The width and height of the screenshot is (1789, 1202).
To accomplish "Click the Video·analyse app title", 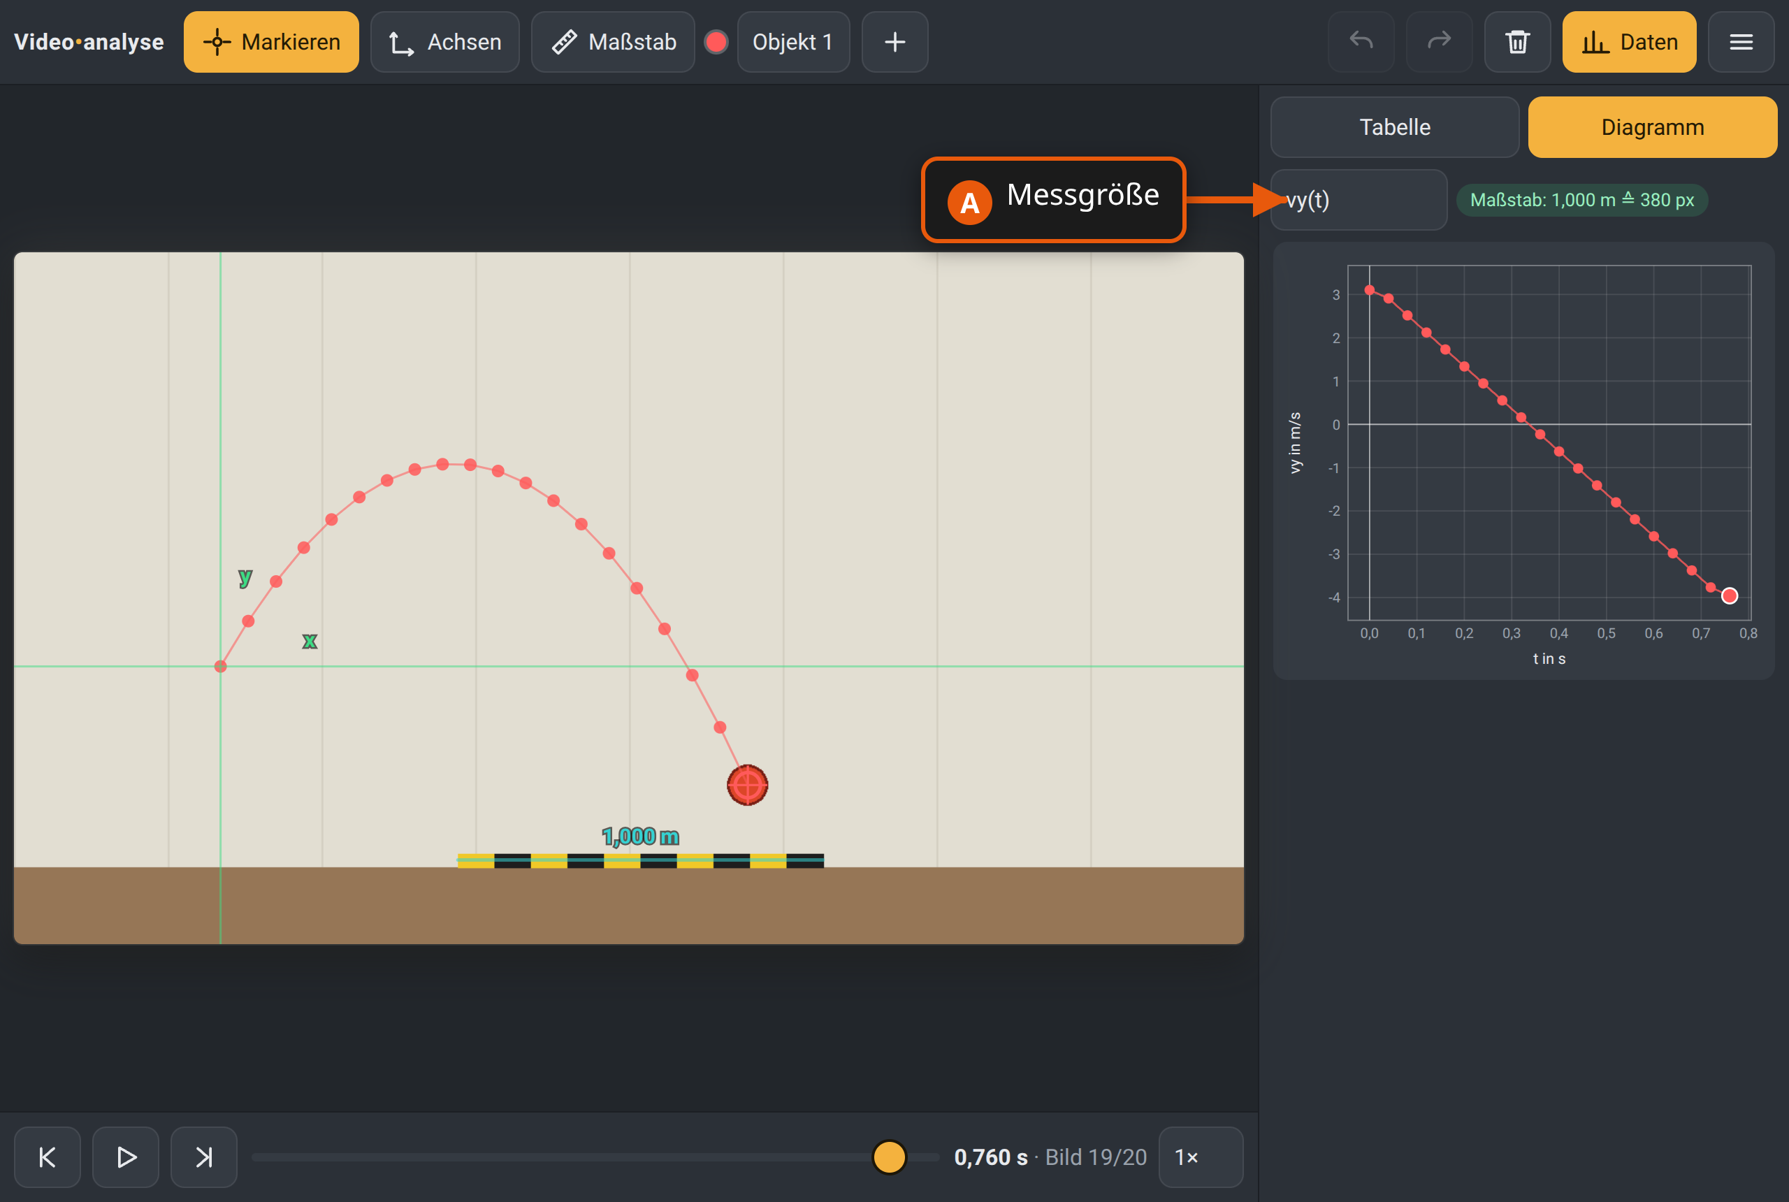I will (x=89, y=42).
